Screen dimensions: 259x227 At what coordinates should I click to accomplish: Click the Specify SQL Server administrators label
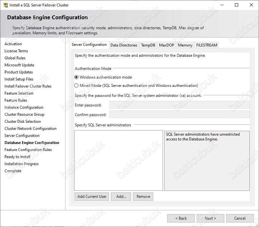pos(103,125)
